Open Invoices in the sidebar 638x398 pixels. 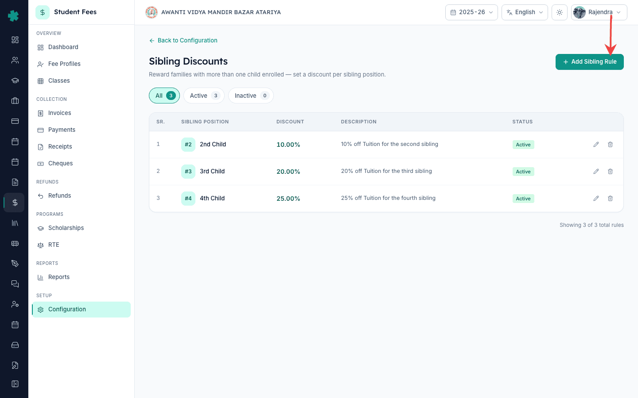pyautogui.click(x=81, y=113)
